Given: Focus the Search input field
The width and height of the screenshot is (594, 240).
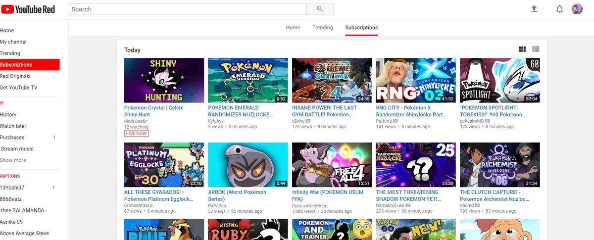Looking at the screenshot, I should [x=188, y=9].
